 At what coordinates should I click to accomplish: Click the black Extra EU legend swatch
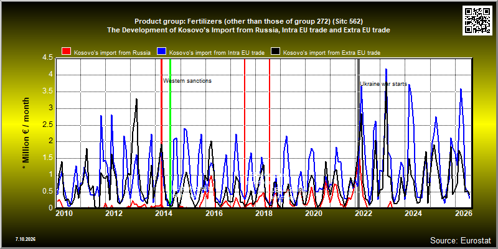pyautogui.click(x=275, y=52)
